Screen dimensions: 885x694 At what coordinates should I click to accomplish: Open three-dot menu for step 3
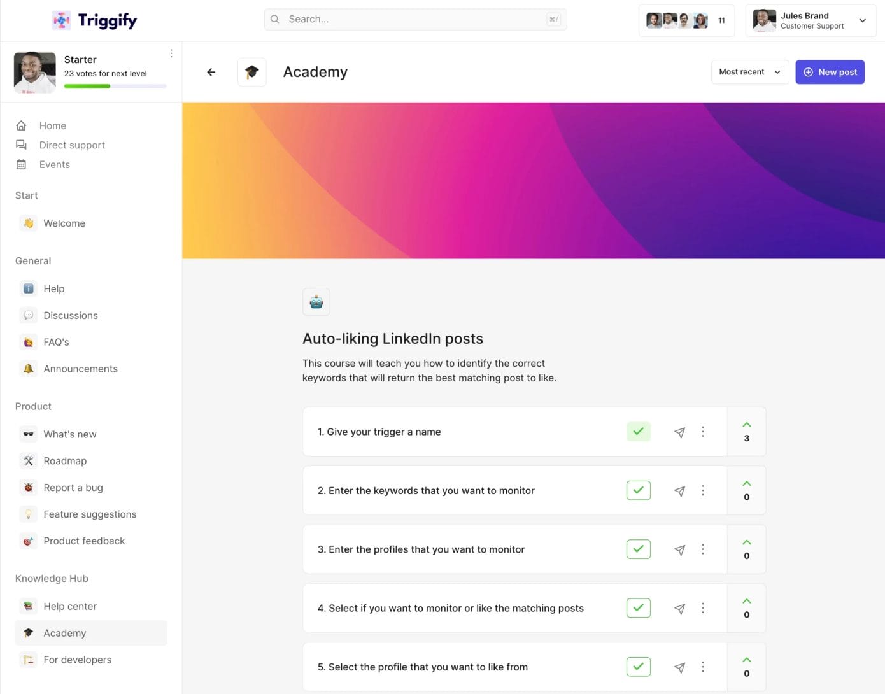tap(703, 549)
